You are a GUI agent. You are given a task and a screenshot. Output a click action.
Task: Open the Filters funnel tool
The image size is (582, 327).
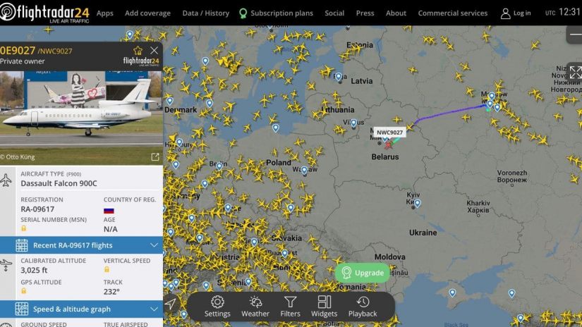click(290, 307)
